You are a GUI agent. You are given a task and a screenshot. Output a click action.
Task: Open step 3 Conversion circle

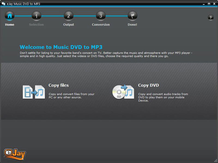pyautogui.click(x=101, y=16)
